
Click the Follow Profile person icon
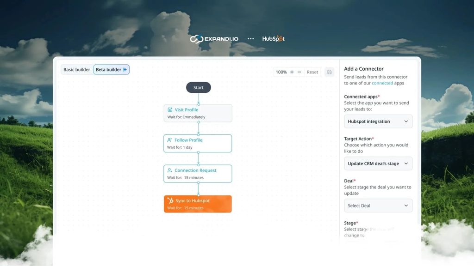(169, 140)
